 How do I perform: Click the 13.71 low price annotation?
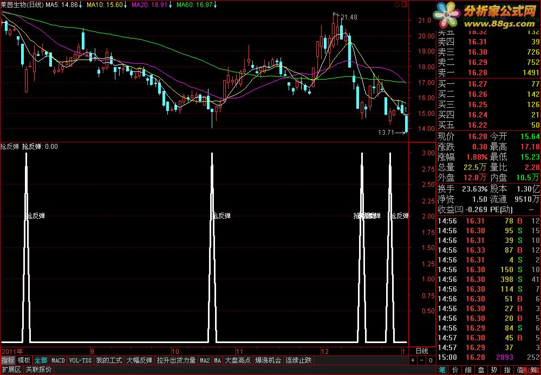pyautogui.click(x=386, y=133)
